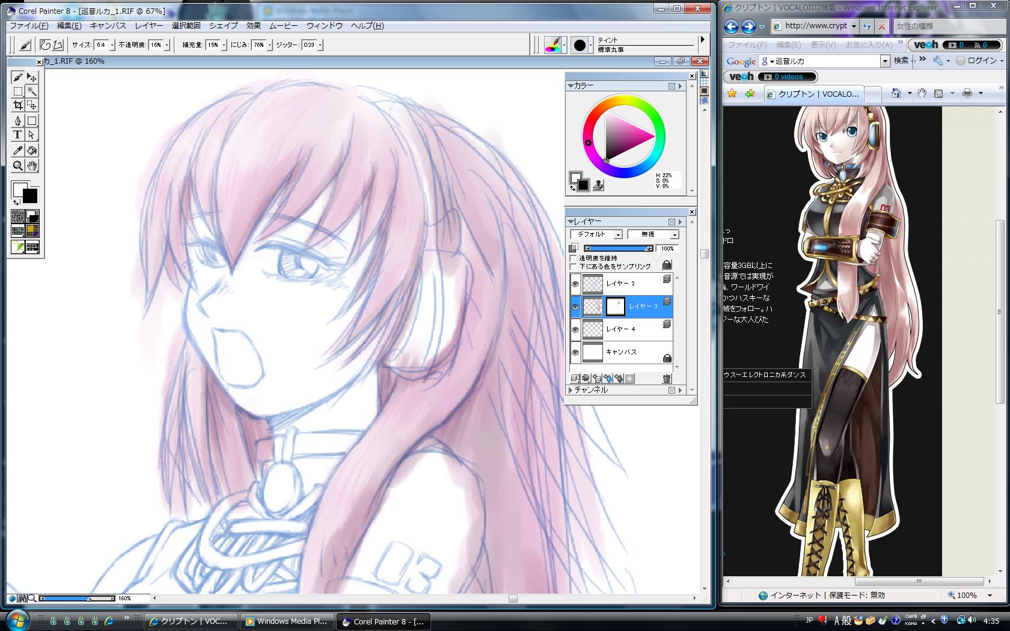Swap main and additional colors in toolbox

pos(16,203)
